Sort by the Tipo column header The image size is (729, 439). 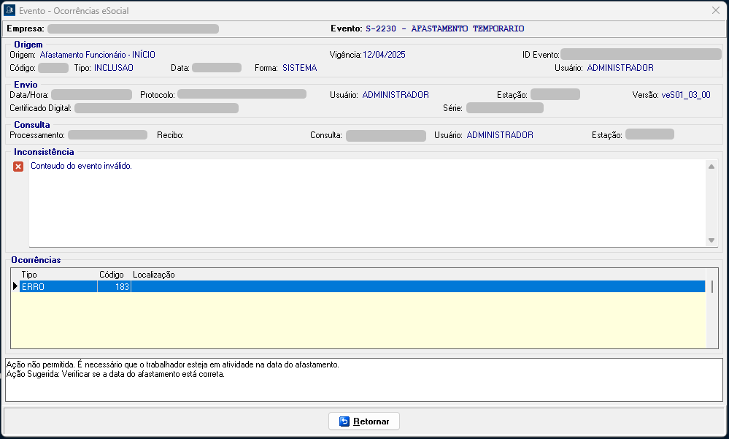click(29, 275)
